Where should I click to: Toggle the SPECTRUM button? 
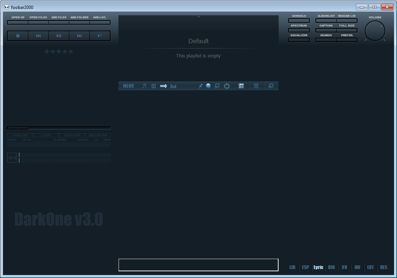pos(299,30)
